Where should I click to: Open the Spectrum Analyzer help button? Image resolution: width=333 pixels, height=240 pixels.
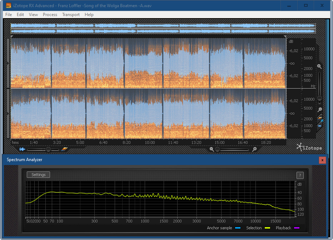coord(300,175)
